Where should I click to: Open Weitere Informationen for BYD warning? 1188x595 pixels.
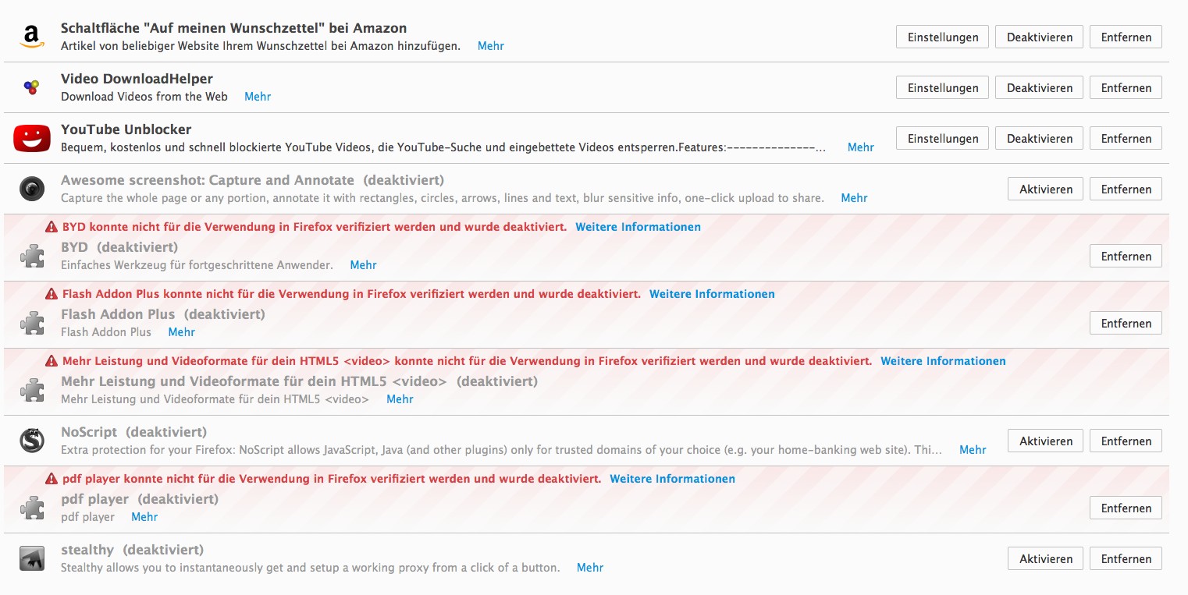[638, 227]
